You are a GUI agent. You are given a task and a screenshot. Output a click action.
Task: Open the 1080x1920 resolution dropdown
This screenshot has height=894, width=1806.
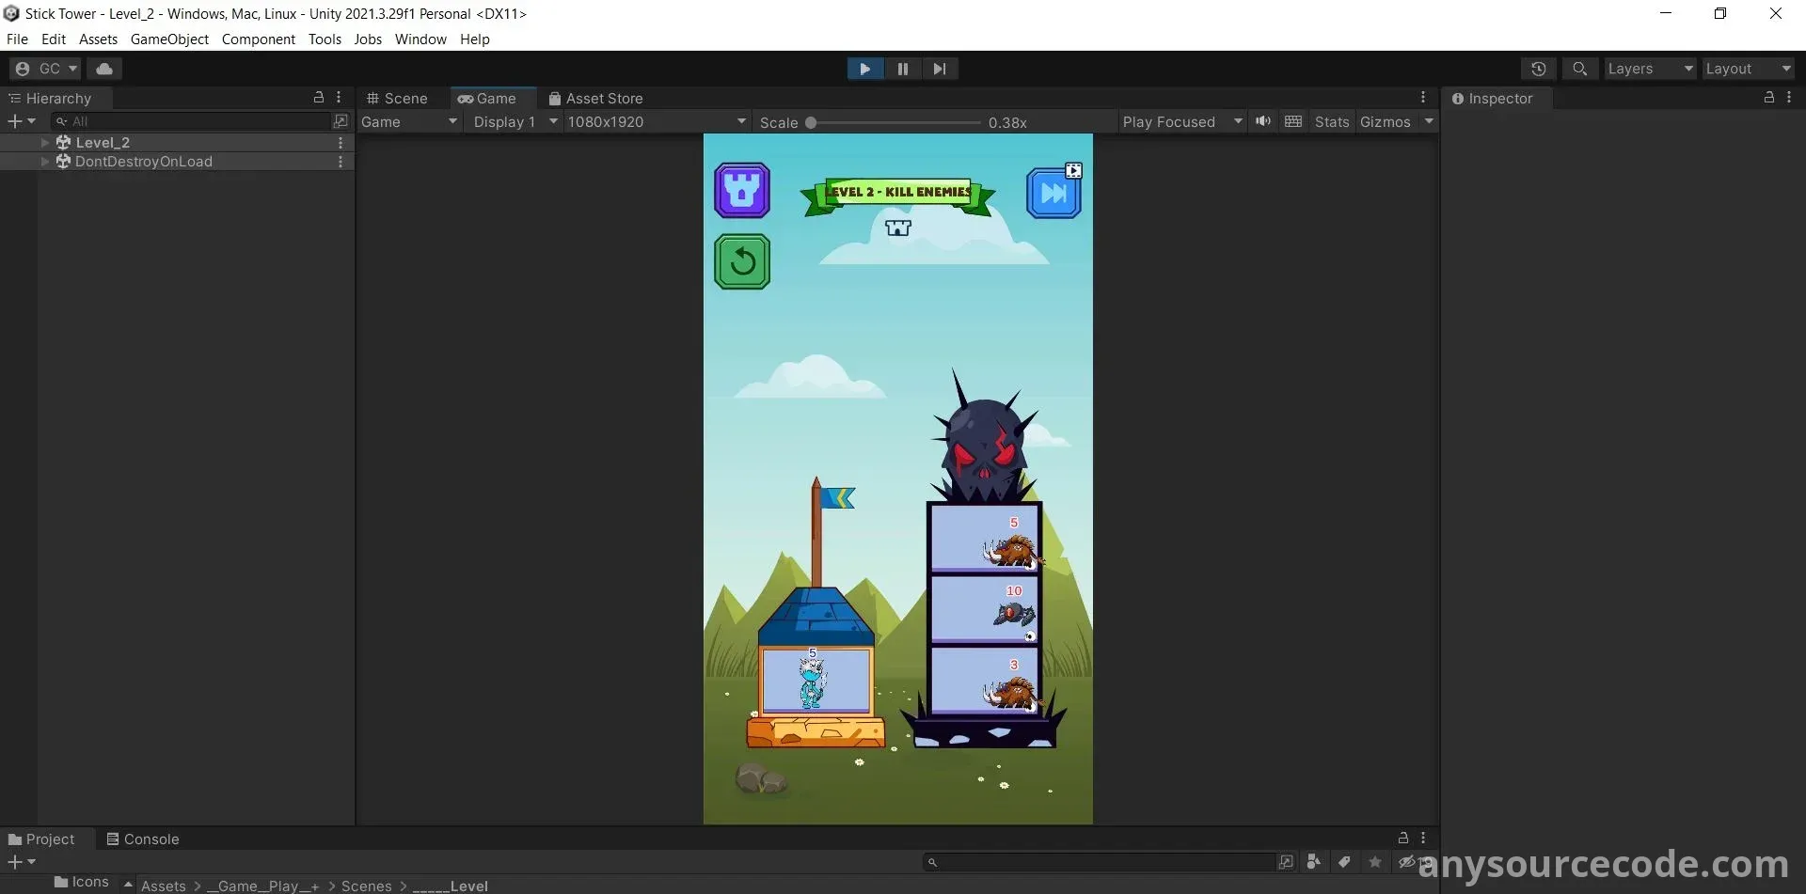656,122
